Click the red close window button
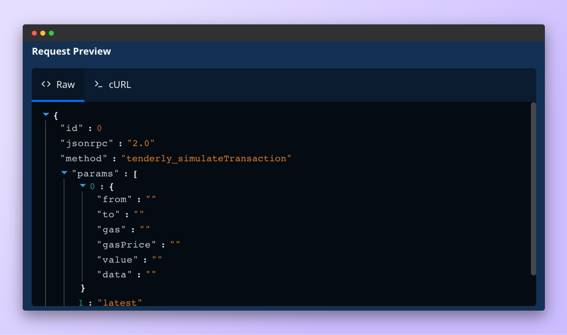Image resolution: width=567 pixels, height=335 pixels. (x=34, y=33)
